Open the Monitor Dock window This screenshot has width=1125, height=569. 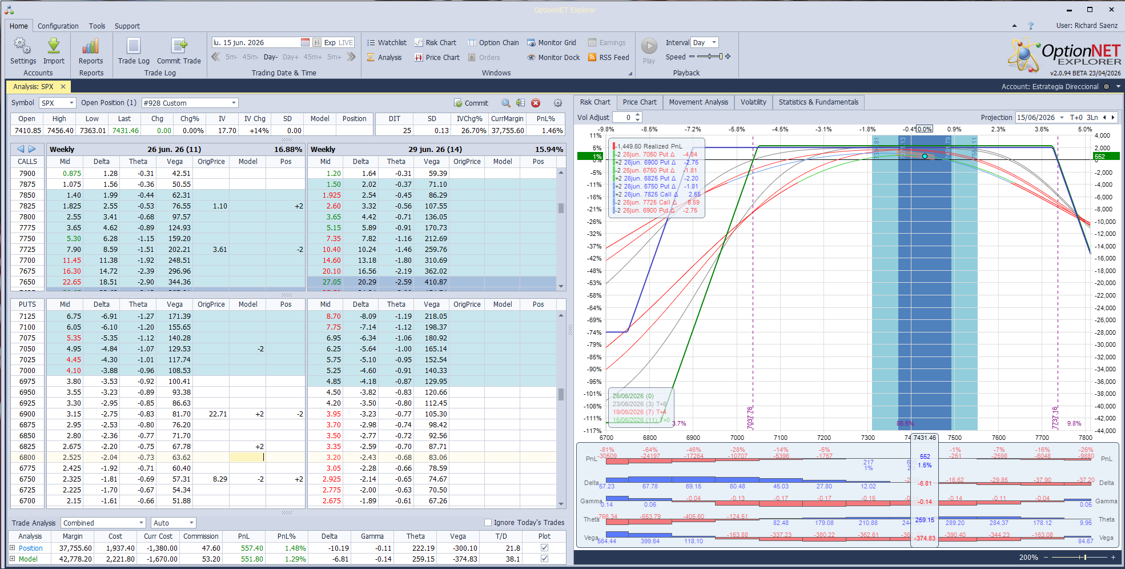(553, 57)
